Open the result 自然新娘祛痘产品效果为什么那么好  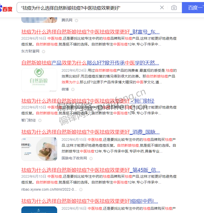(x=90, y=63)
